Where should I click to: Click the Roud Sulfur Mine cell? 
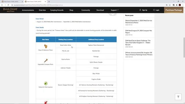pos(66,45)
